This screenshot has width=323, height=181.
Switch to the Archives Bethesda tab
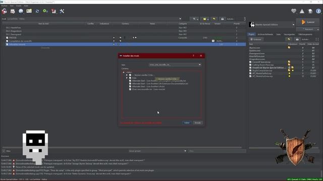265,35
